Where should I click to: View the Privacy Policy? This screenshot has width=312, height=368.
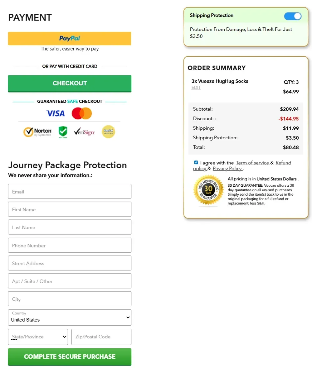(227, 169)
